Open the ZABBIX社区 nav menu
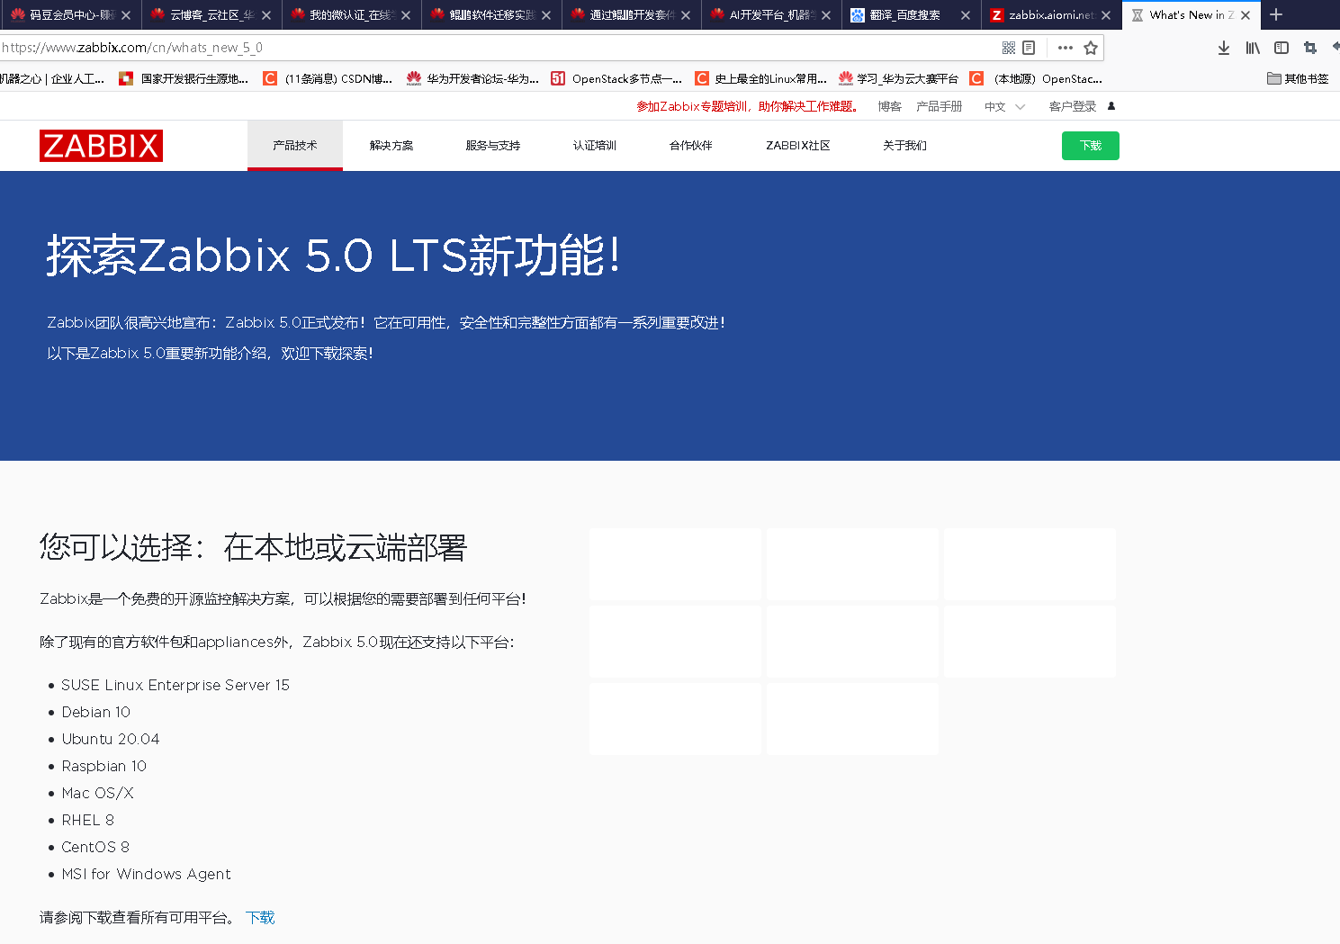Viewport: 1340px width, 944px height. tap(798, 145)
